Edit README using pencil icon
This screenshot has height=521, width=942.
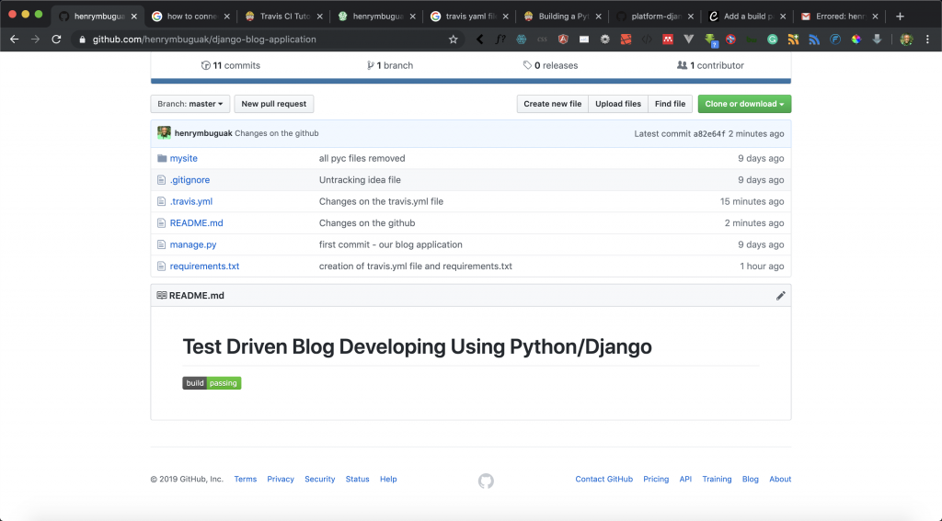click(780, 295)
